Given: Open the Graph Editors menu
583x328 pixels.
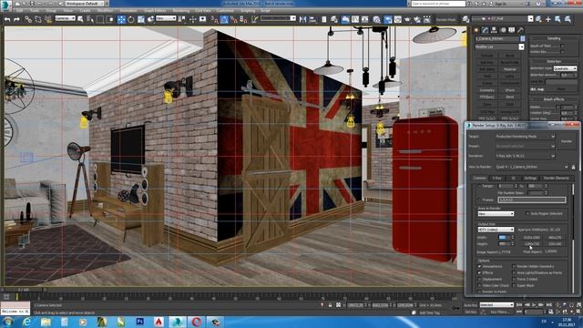Looking at the screenshot, I should point(155,11).
